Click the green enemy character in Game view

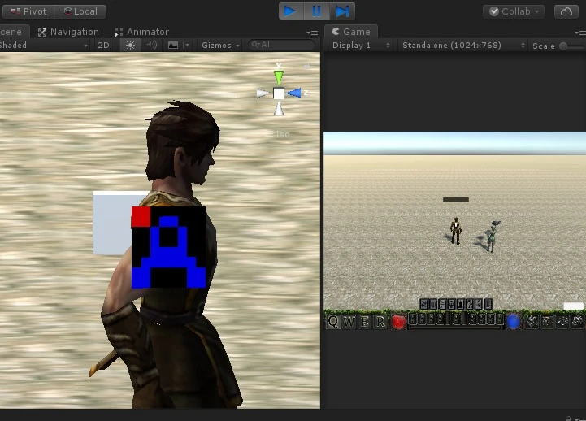tap(492, 237)
